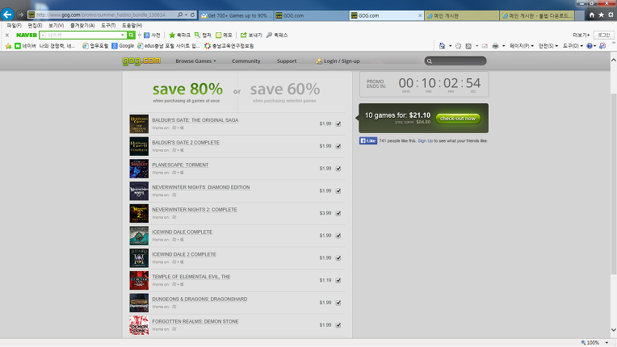Open the 페이지(P) command bar dropdown

[522, 46]
